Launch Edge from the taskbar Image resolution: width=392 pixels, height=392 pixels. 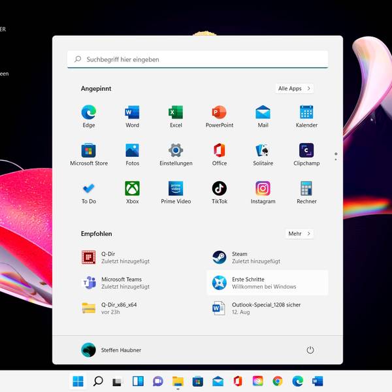(298, 382)
